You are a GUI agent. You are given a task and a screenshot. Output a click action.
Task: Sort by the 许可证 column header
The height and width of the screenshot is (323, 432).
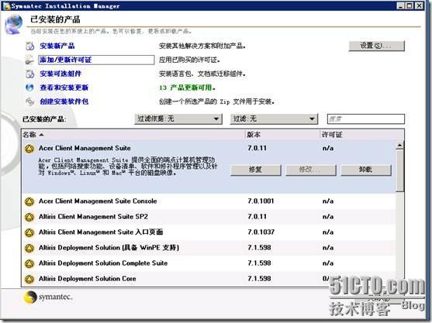pos(362,135)
